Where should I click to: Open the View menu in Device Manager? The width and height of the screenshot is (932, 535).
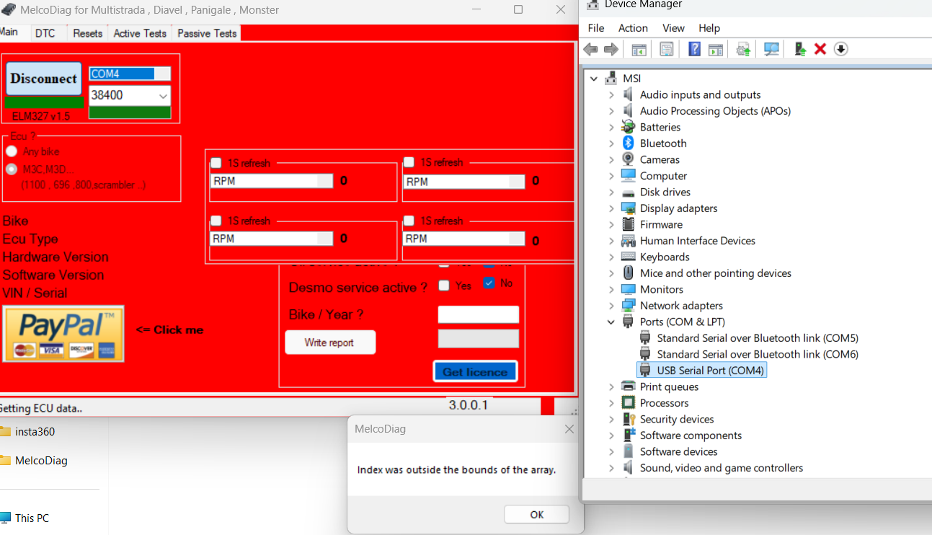click(673, 28)
